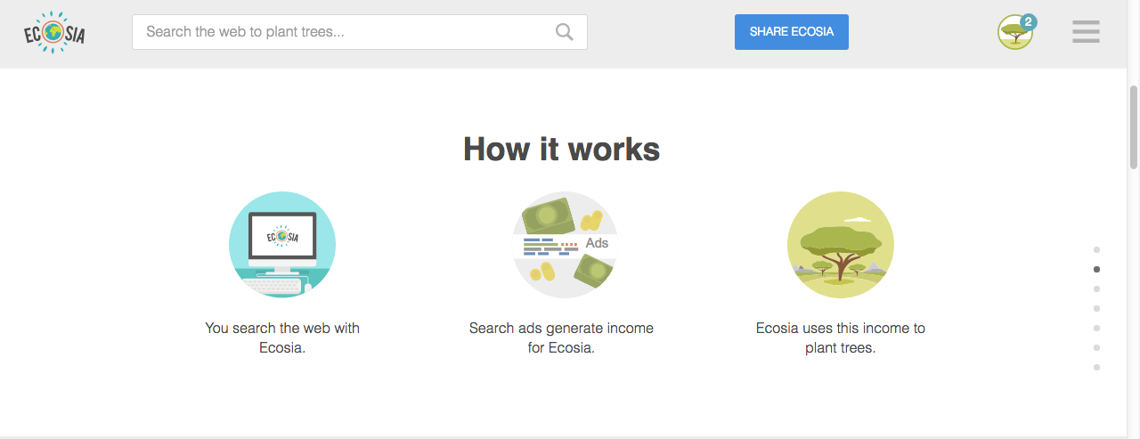The width and height of the screenshot is (1140, 439).
Task: Click the vertical page scrollbar thumb
Action: point(1134,127)
